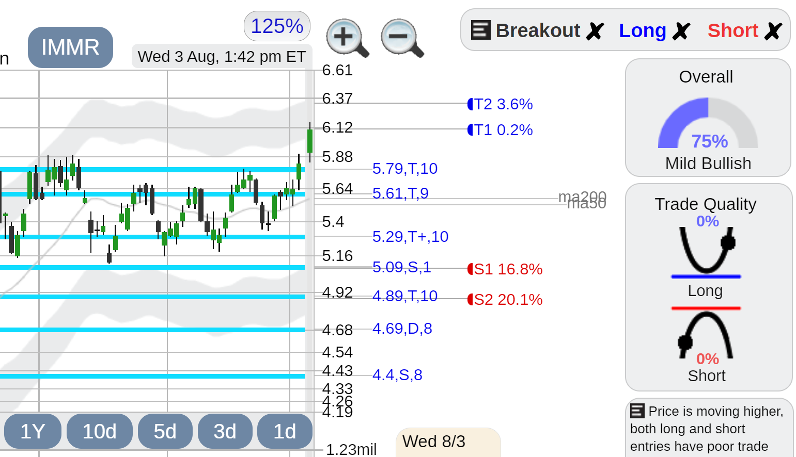
Task: Select the 1d timeframe button
Action: 285,431
